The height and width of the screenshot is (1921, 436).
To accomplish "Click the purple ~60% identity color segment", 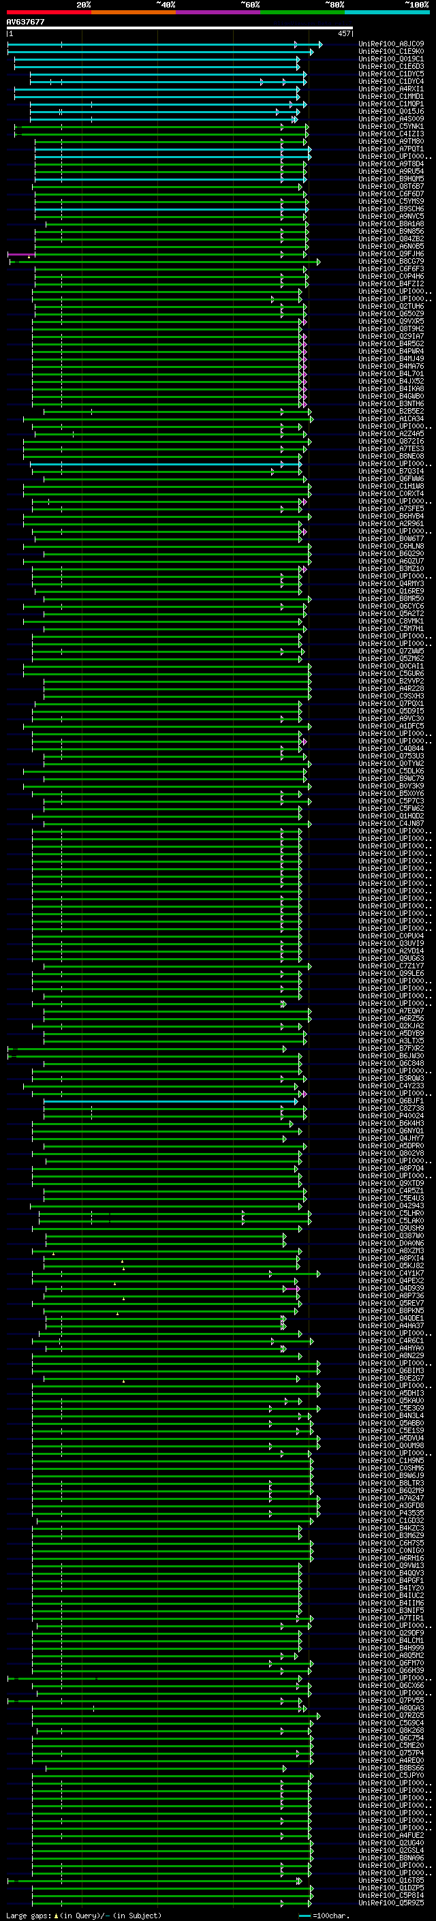I will click(219, 12).
